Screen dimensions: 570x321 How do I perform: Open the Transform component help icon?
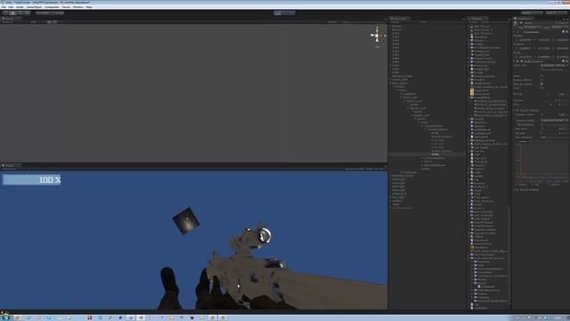point(563,32)
